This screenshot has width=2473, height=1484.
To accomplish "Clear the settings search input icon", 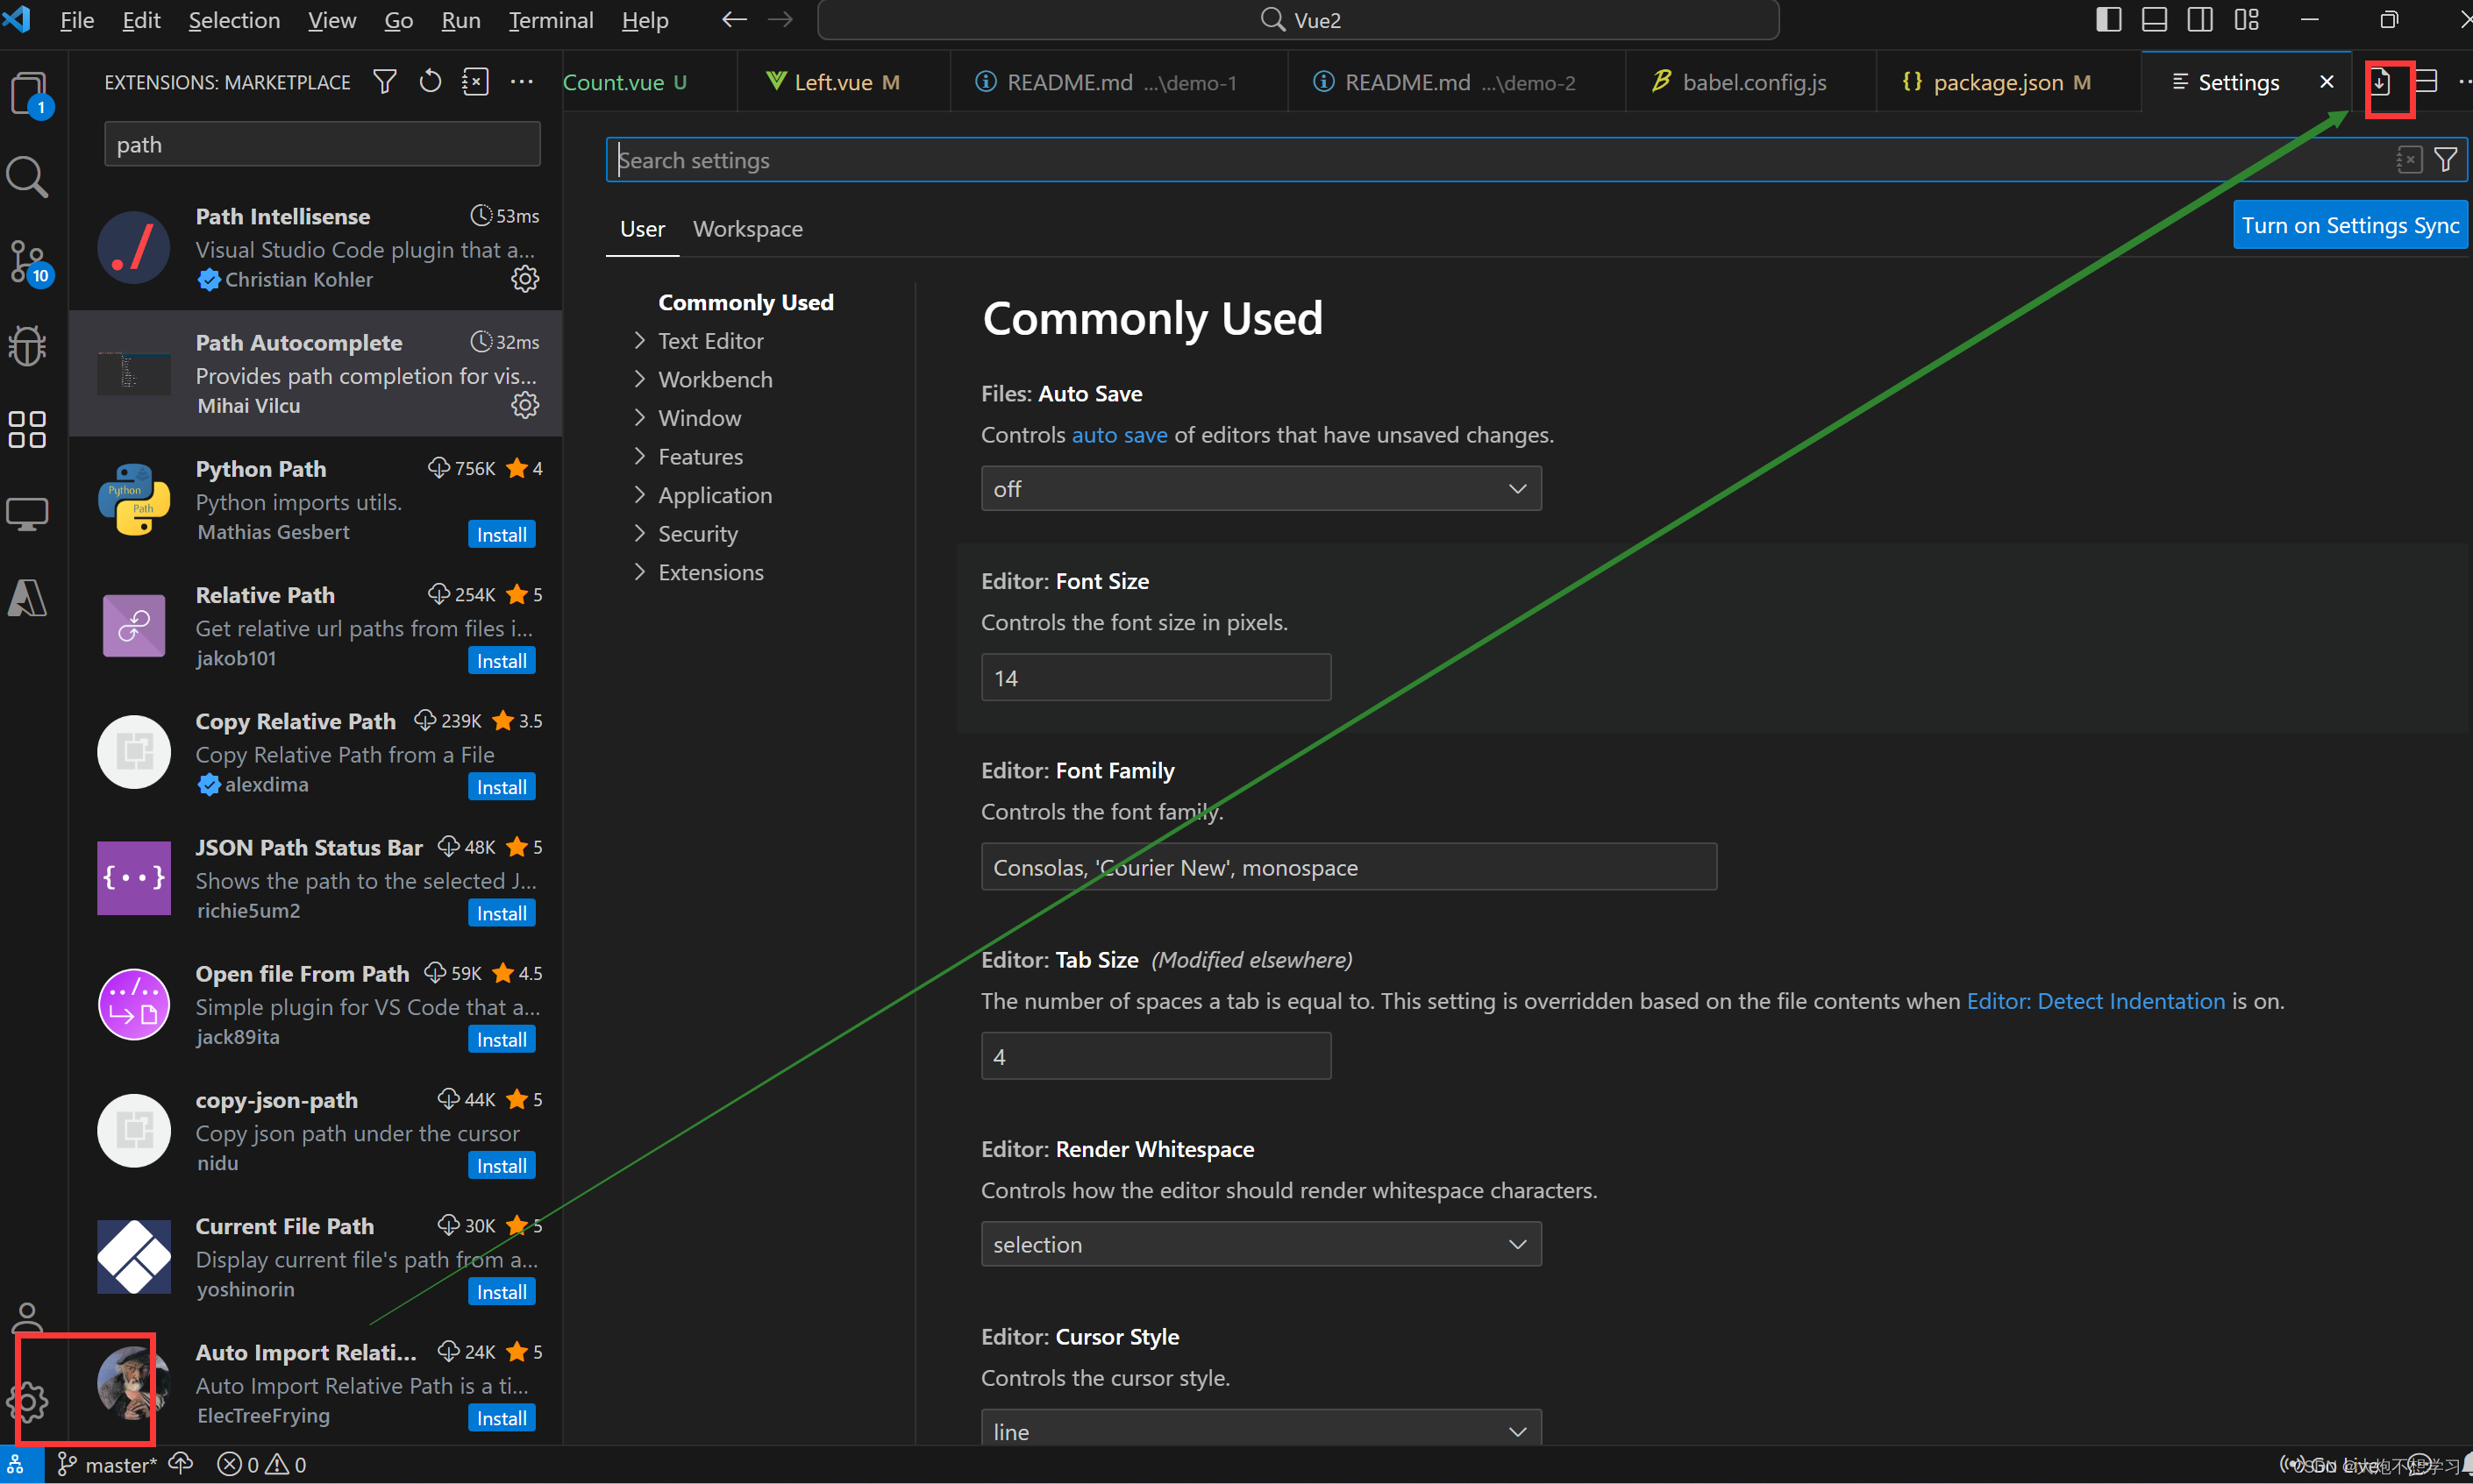I will [x=2409, y=160].
